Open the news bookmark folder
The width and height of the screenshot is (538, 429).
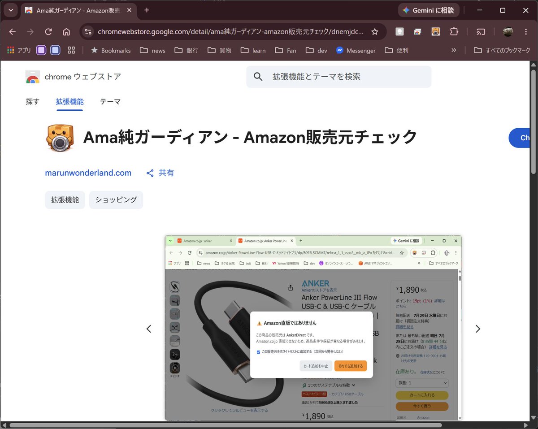(152, 50)
